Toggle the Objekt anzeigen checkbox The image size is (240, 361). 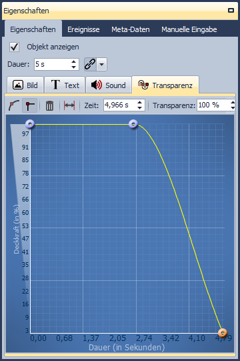[14, 47]
